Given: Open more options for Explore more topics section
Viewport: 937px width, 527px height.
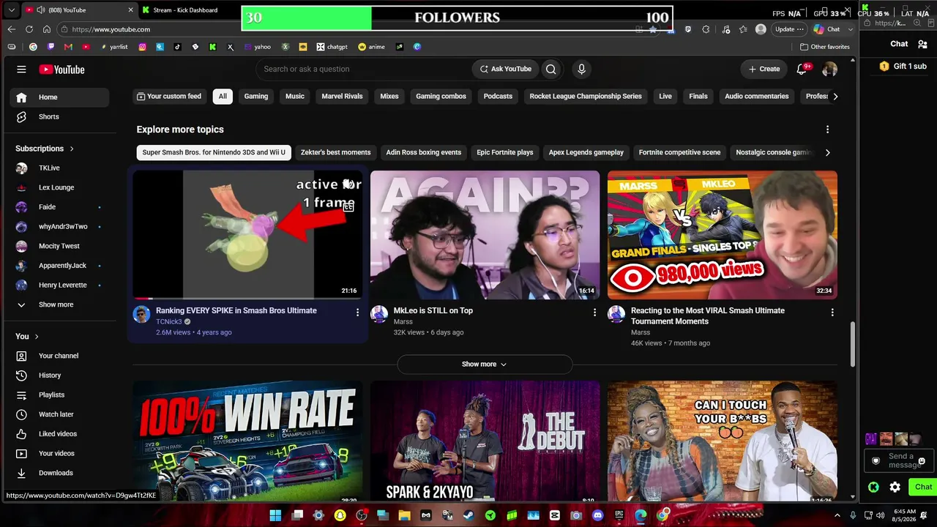Looking at the screenshot, I should pyautogui.click(x=827, y=130).
